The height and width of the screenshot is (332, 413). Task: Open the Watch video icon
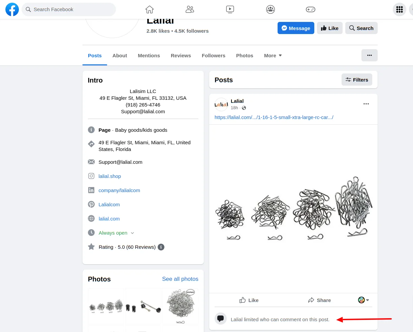tap(230, 9)
